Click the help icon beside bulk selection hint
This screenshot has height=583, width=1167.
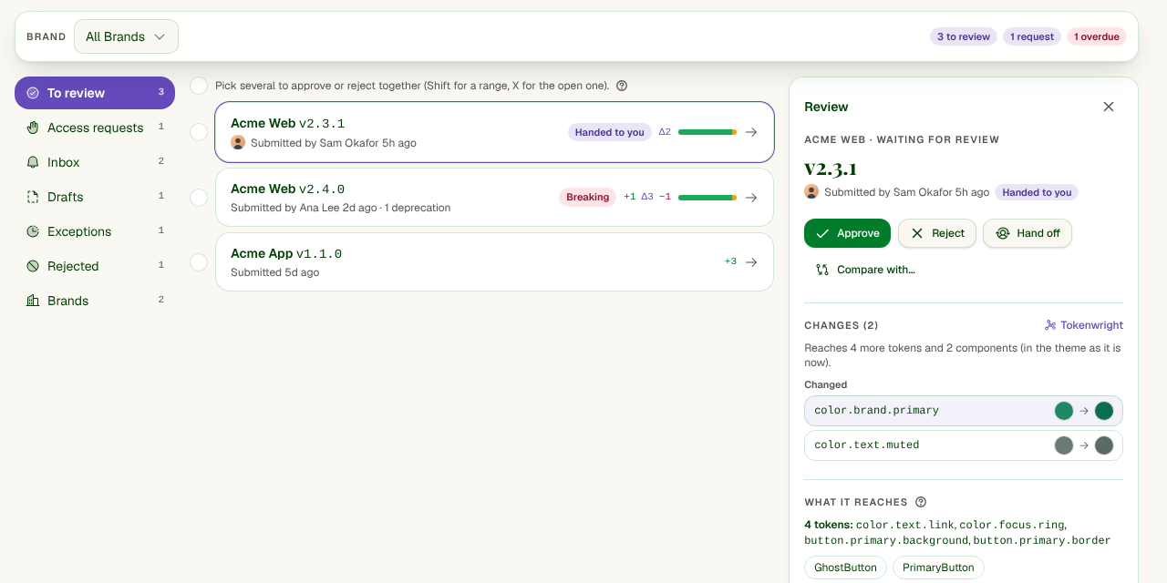[622, 86]
